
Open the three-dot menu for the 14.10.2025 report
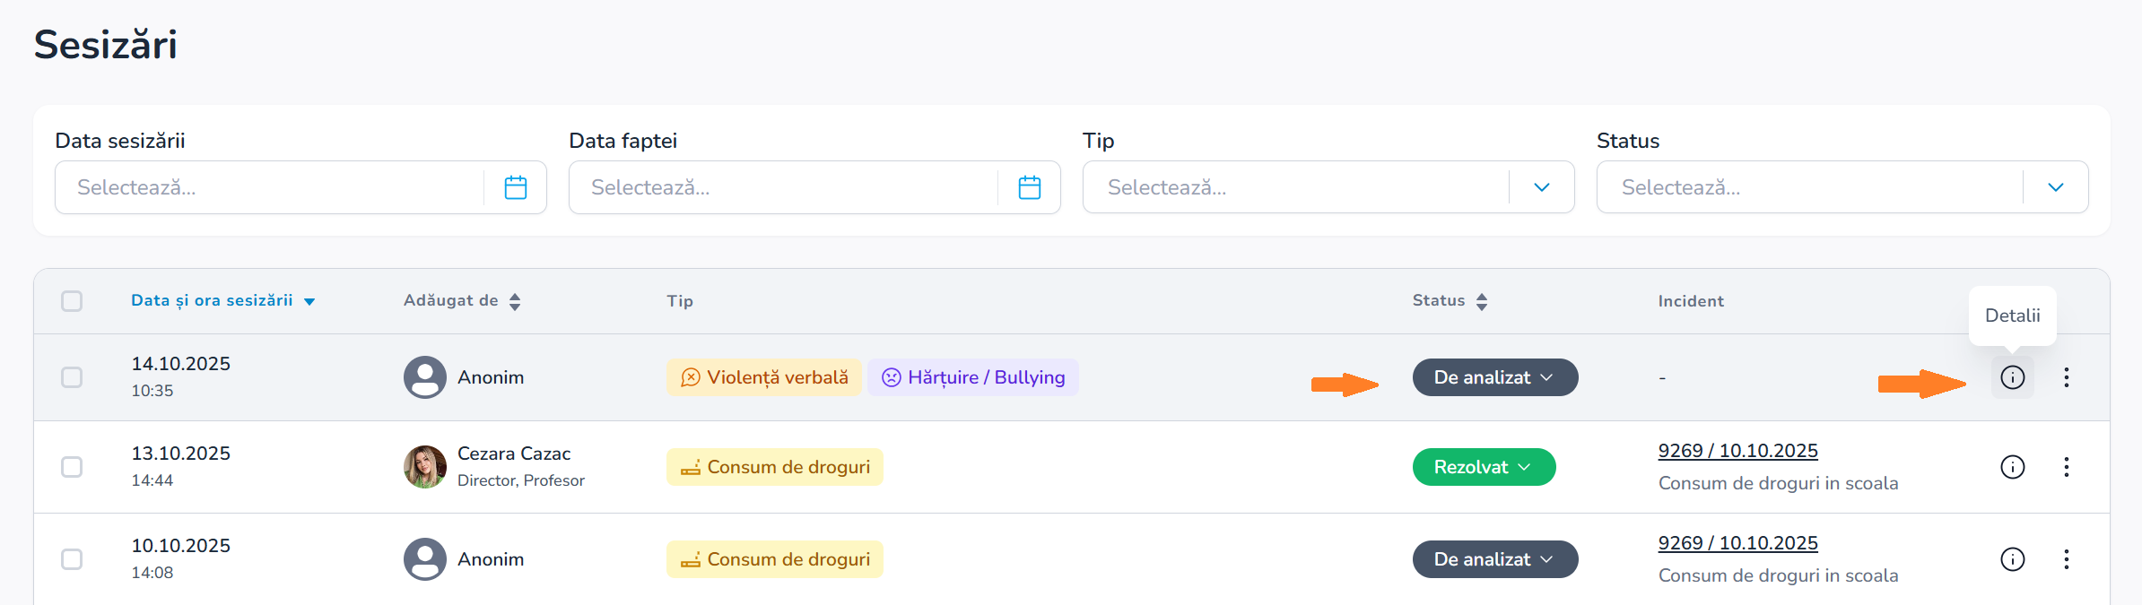2067,377
